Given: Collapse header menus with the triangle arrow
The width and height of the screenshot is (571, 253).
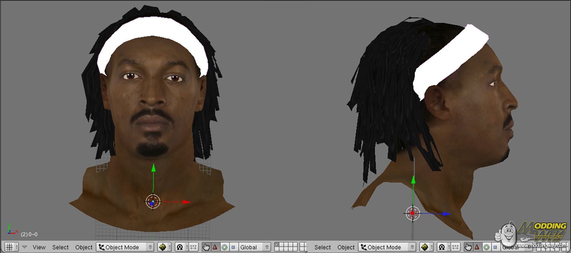Looking at the screenshot, I should pos(24,247).
